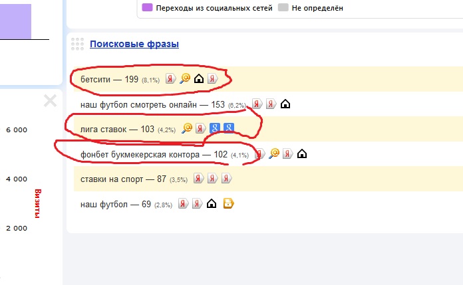Click second Yandex icon after наш футбол смотреть онлайн
Image resolution: width=463 pixels, height=285 pixels.
pos(271,104)
